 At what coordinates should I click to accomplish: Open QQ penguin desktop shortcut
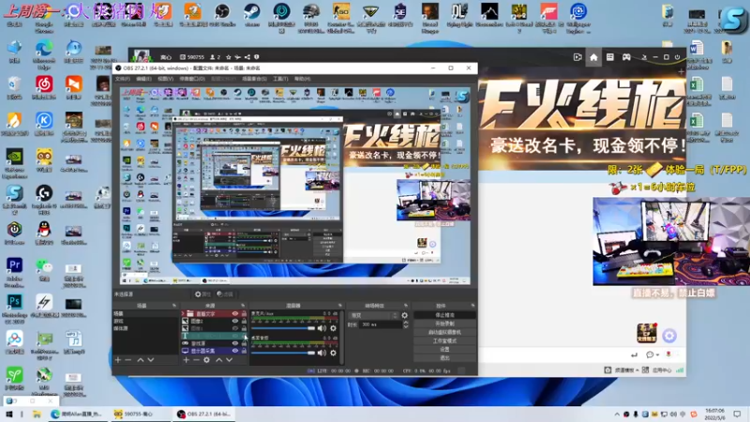tap(44, 234)
